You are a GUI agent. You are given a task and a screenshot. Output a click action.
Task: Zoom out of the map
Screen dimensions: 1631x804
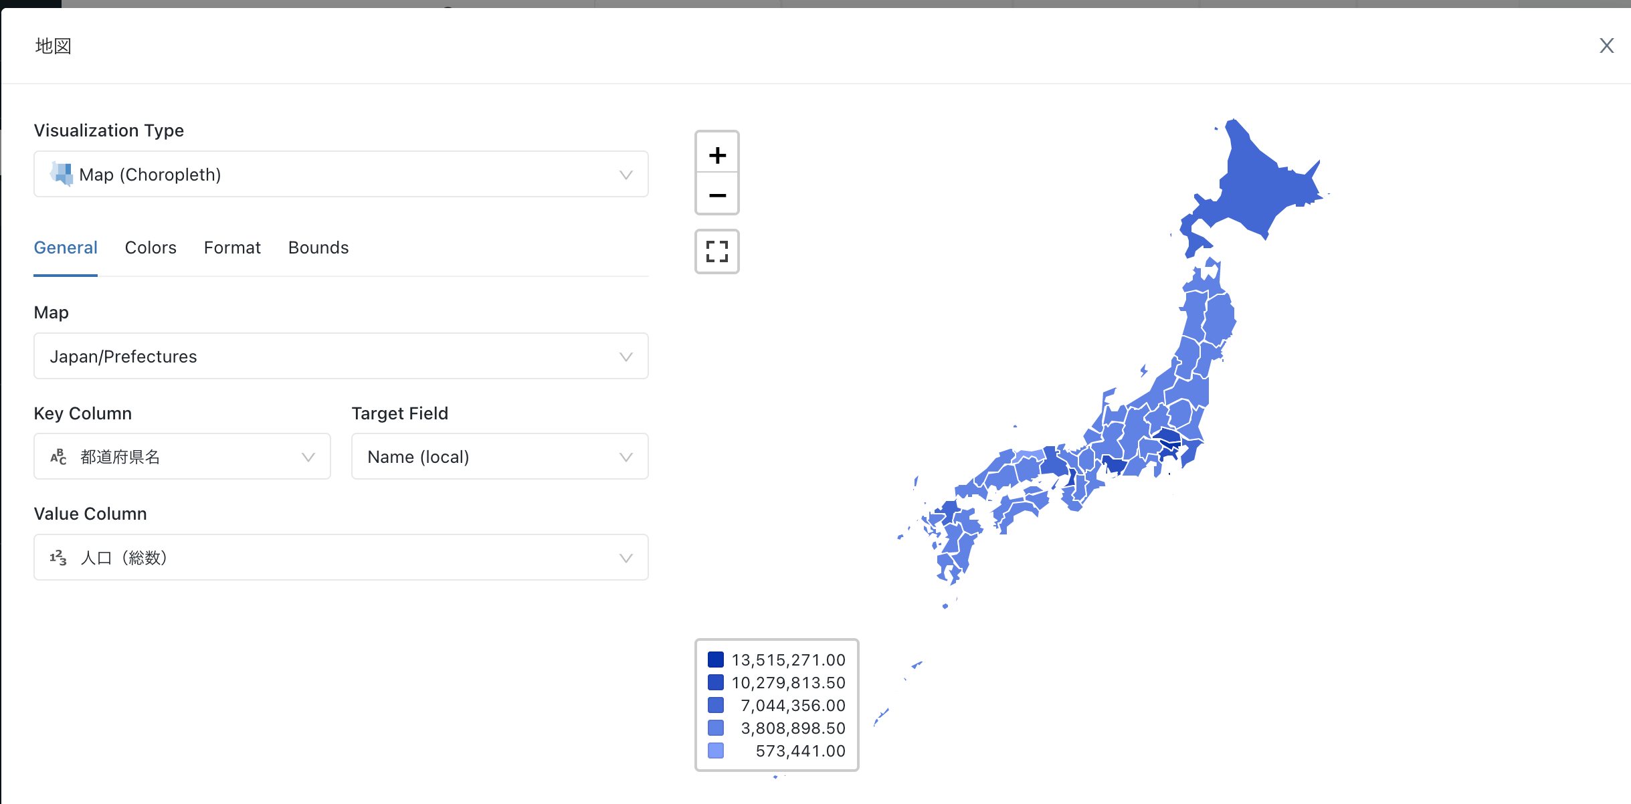pos(717,195)
